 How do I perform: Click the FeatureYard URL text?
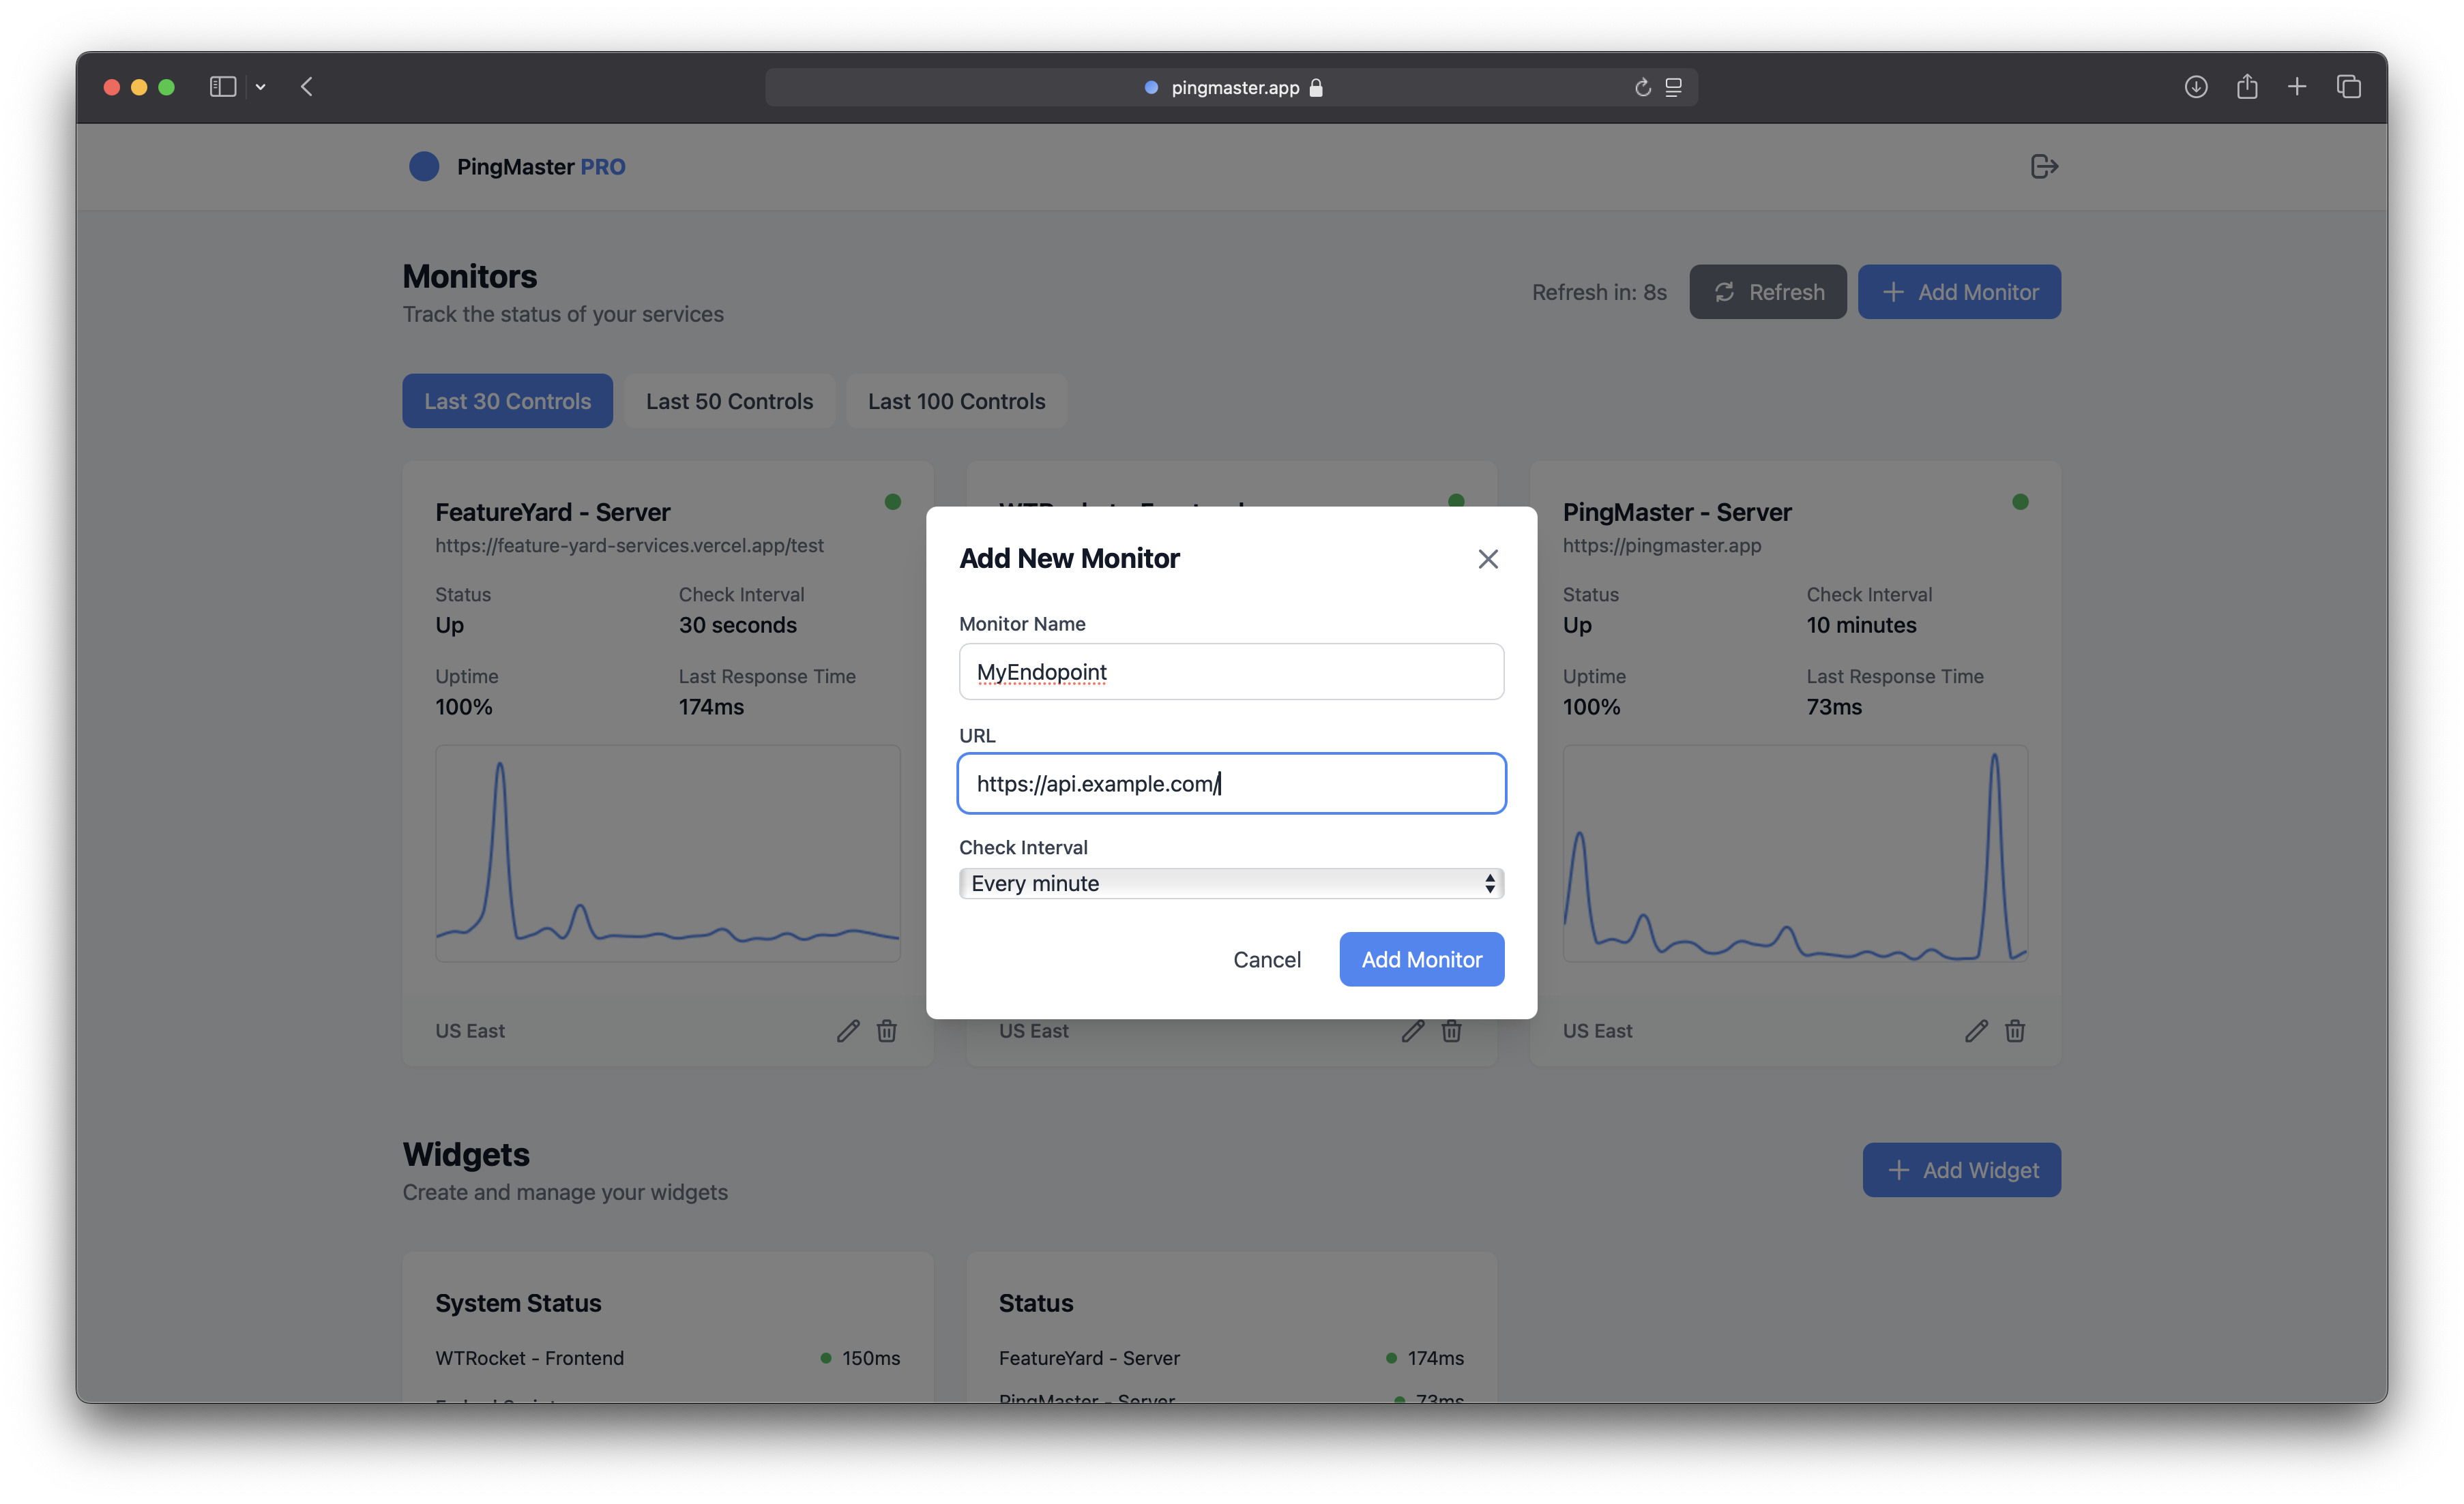(x=629, y=545)
